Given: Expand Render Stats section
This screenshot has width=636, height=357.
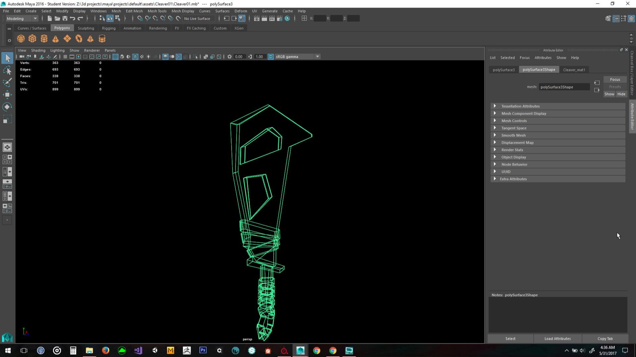Looking at the screenshot, I should click(558, 150).
